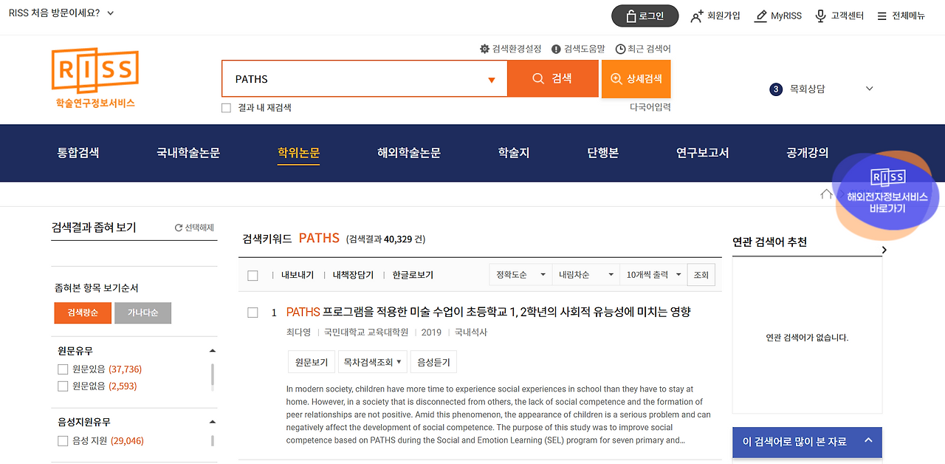Click the 회원가입 person icon
Viewport: 945px width, 464px height.
pyautogui.click(x=697, y=16)
